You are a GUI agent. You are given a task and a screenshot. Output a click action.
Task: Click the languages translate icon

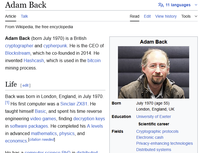point(161,5)
